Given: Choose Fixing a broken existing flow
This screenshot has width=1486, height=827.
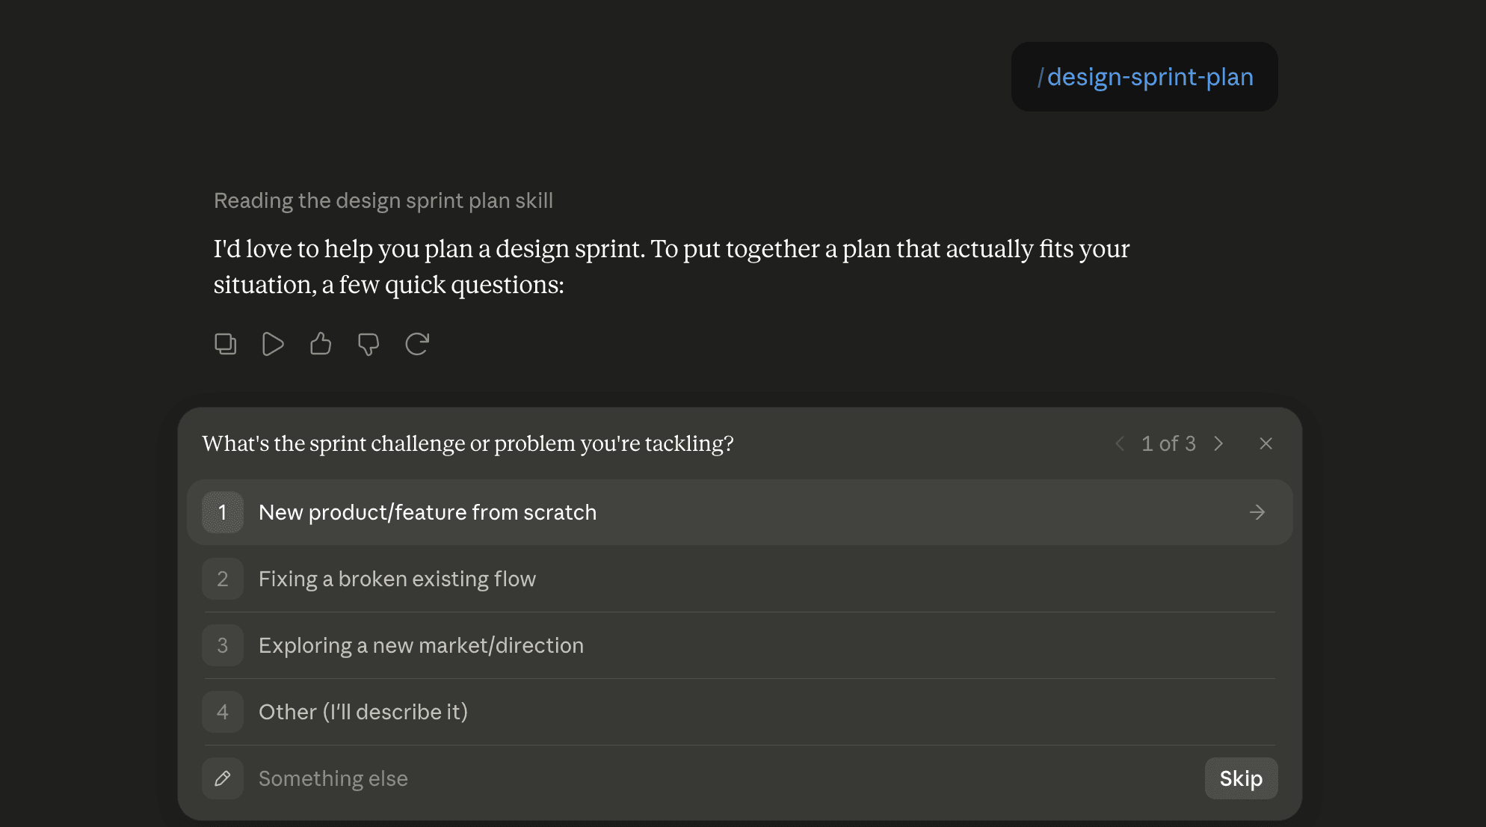Looking at the screenshot, I should 739,579.
